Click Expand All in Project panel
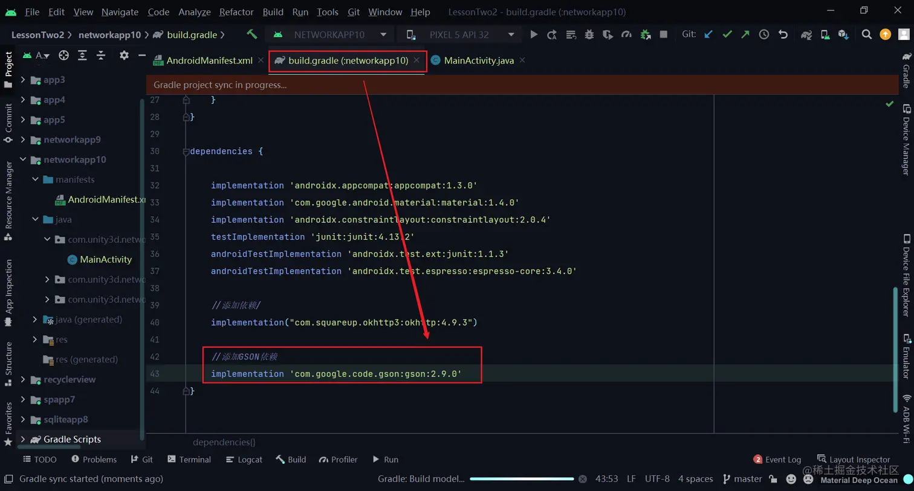This screenshot has height=491, width=914. pos(82,56)
